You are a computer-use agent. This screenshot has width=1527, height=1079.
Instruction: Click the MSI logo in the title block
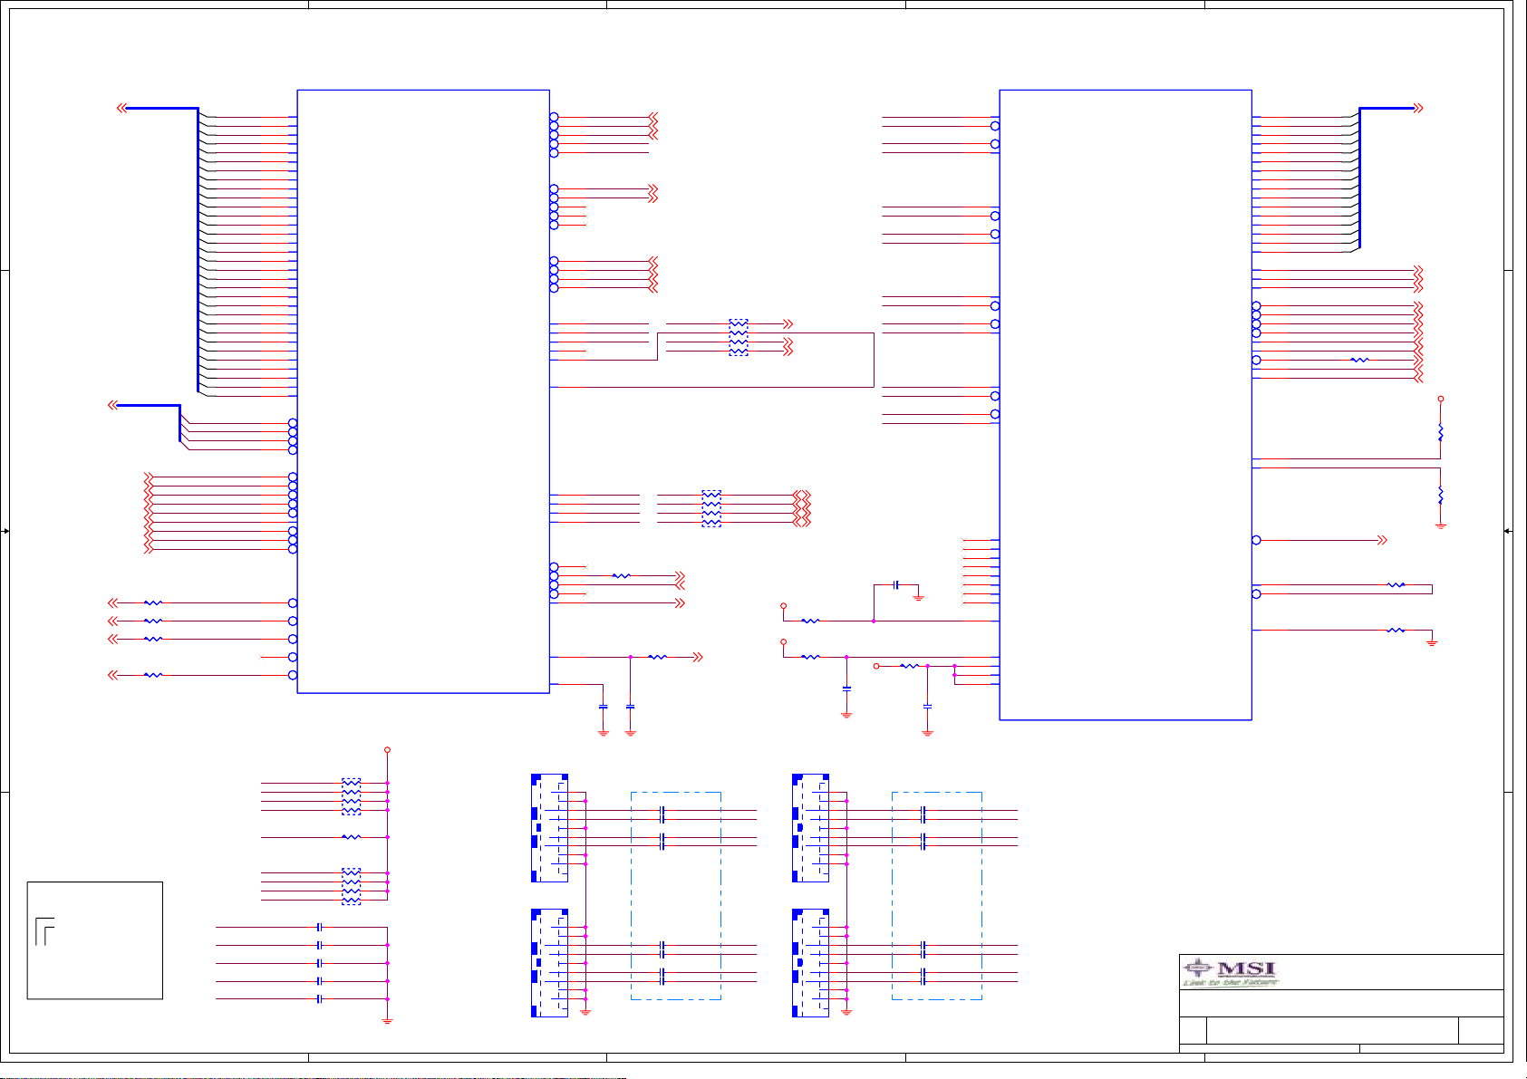pyautogui.click(x=1231, y=972)
